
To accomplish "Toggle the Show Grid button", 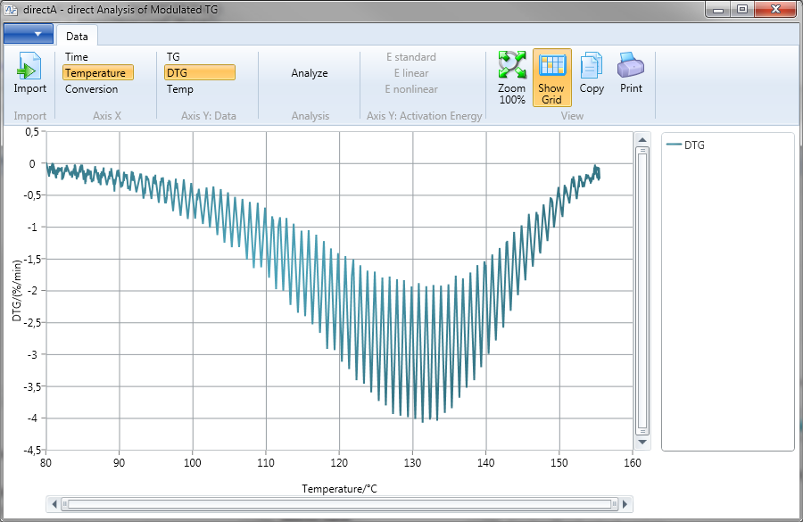I will coord(551,78).
